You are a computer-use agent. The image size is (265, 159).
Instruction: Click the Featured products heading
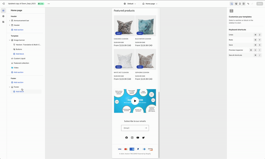[x=124, y=11]
